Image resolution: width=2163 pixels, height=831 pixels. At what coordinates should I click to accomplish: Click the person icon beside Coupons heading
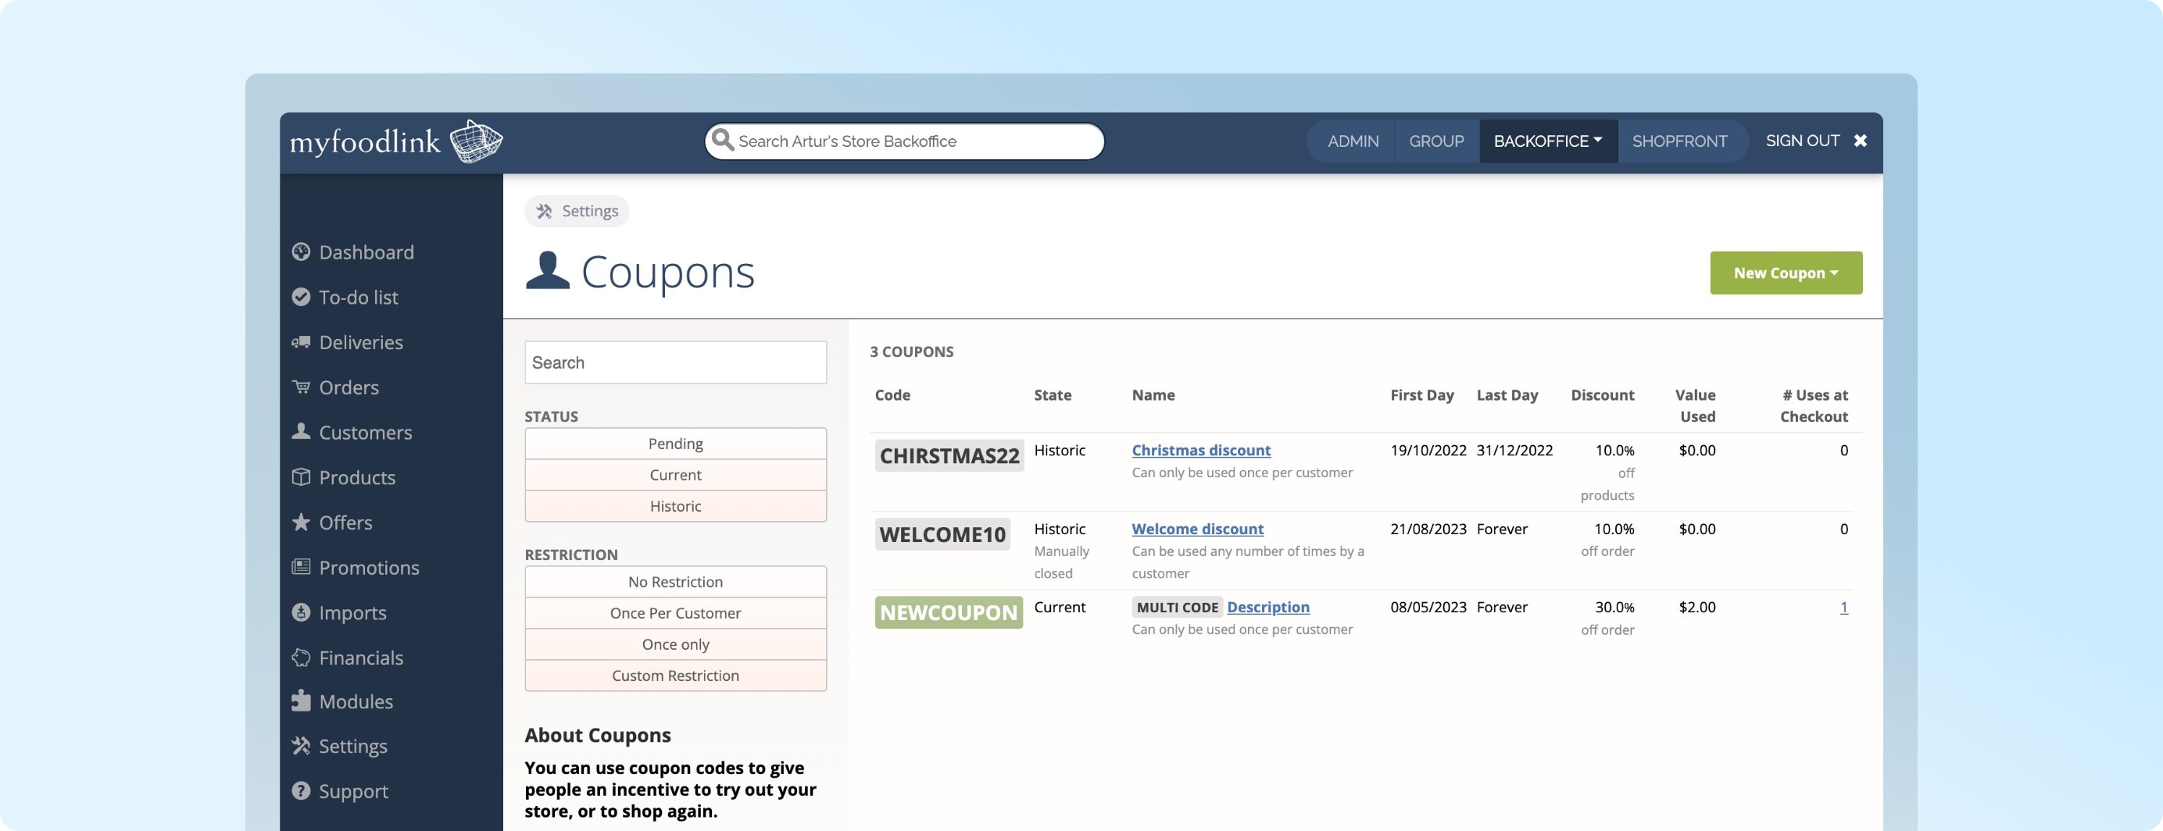click(548, 270)
